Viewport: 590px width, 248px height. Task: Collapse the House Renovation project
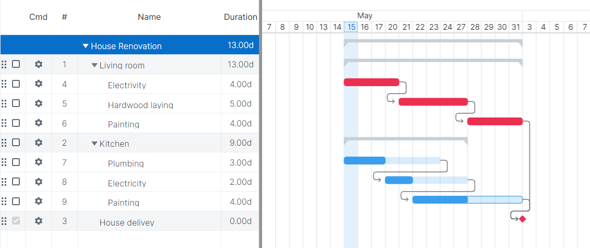86,46
